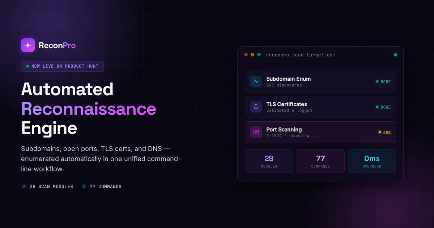
Task: Click the "77 COMMANDS" text beside its check mark
Action: click(x=106, y=186)
